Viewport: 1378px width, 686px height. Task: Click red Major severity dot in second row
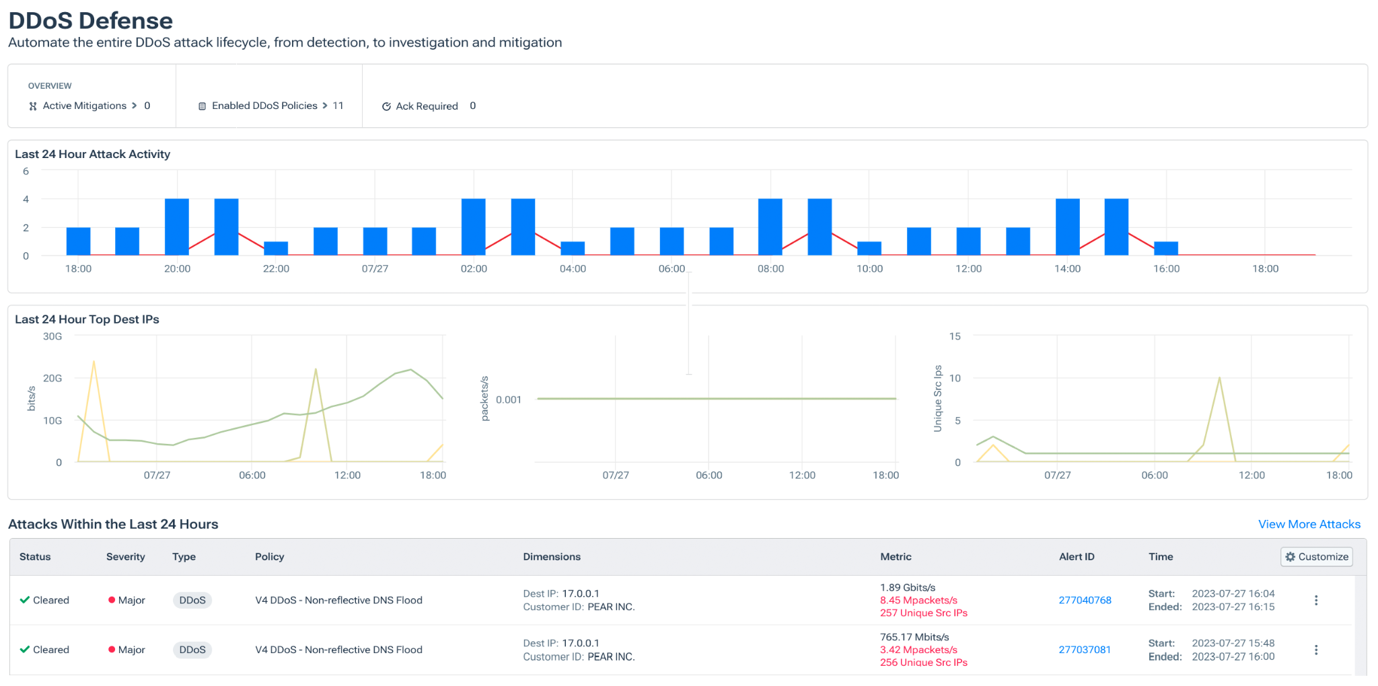click(112, 650)
